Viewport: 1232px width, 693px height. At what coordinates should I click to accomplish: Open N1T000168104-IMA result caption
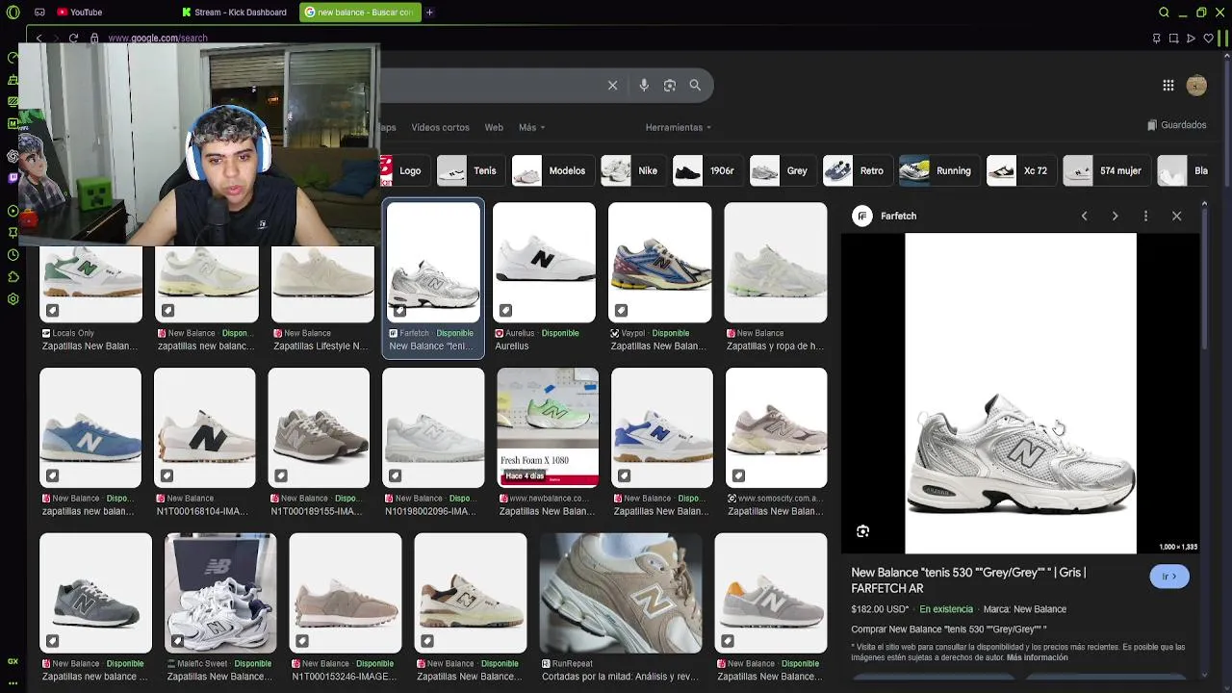point(202,511)
